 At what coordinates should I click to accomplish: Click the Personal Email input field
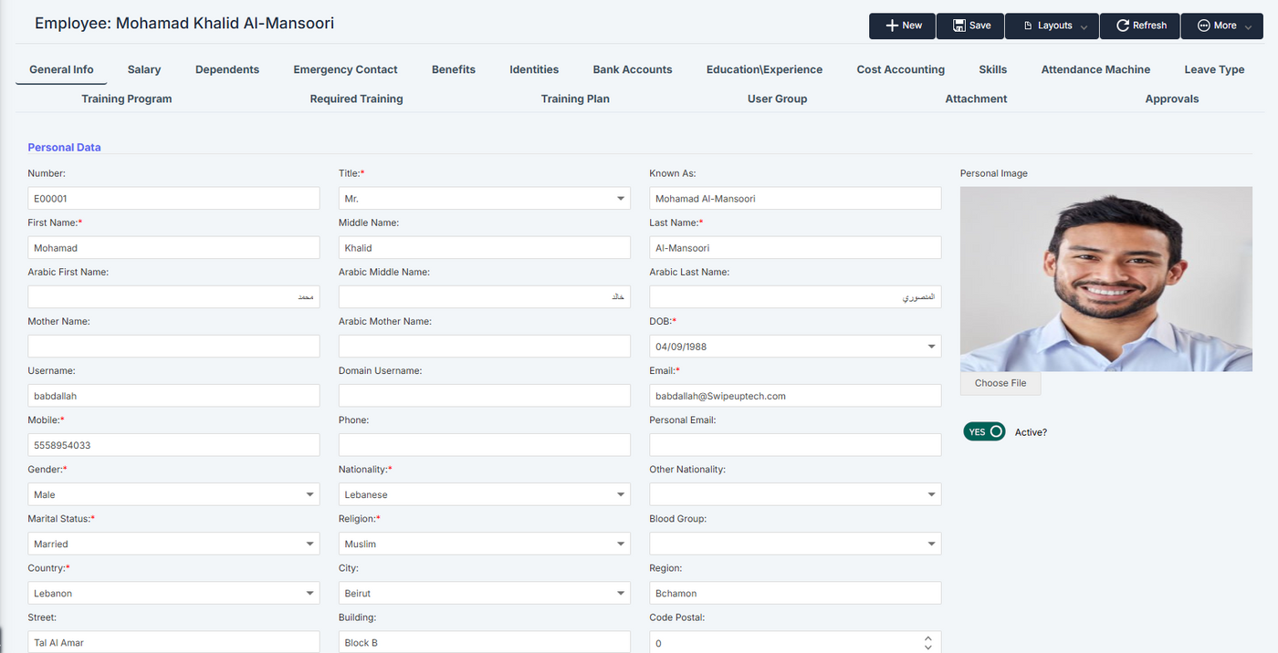(794, 445)
